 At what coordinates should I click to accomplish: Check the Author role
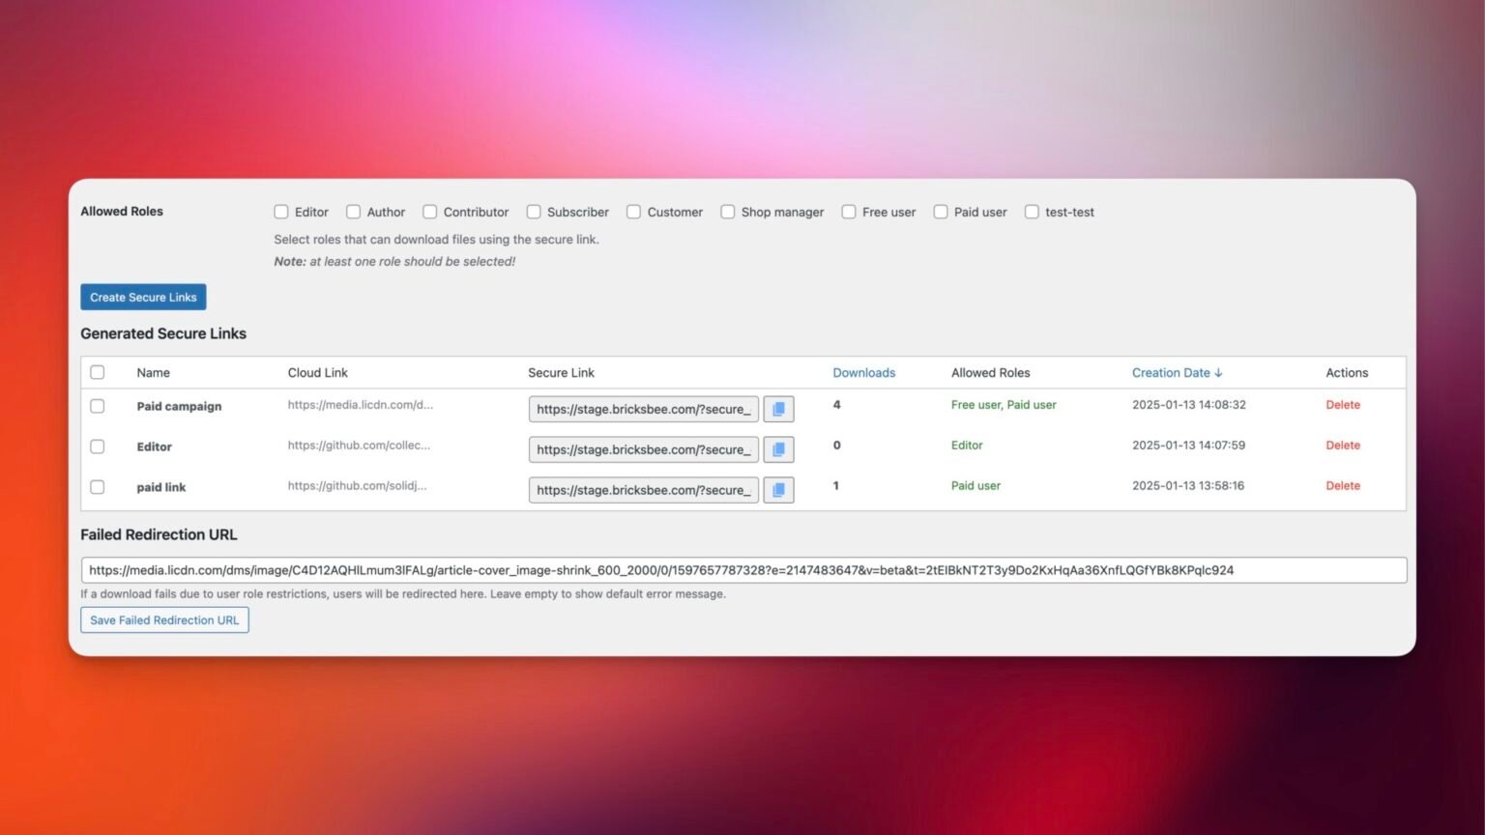354,212
